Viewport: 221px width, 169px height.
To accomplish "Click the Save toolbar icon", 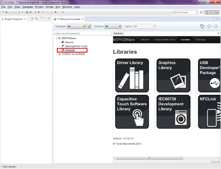I will [10, 12].
